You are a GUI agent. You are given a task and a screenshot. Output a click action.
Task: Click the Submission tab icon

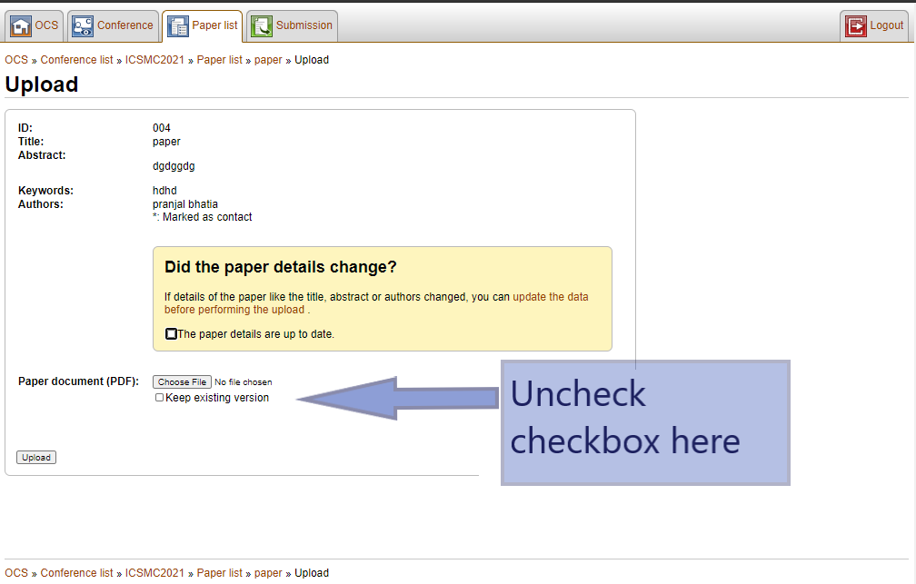262,26
